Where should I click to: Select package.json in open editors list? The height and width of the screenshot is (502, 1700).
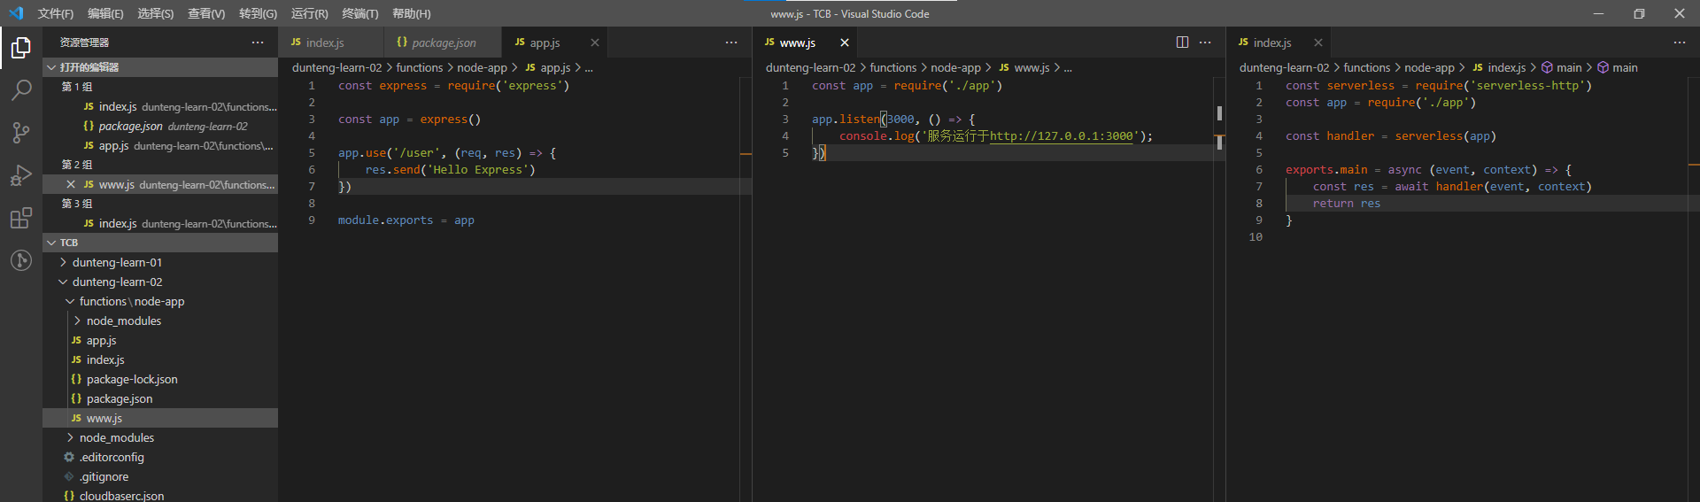point(160,126)
